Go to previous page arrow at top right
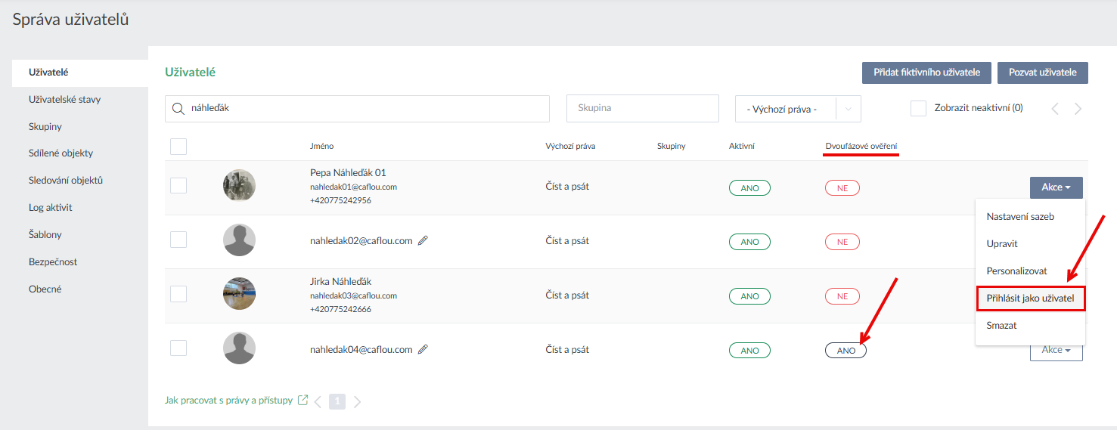 (x=1055, y=109)
